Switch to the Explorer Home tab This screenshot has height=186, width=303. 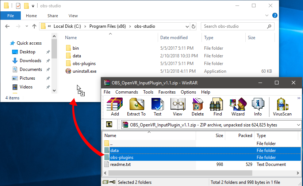(x=31, y=16)
